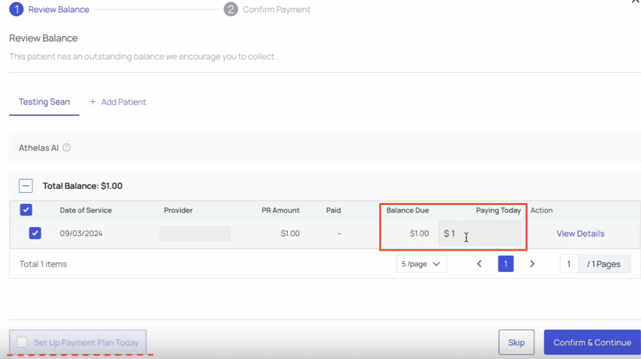Select step 1 Review Balance
Image resolution: width=641 pixels, height=359 pixels.
(x=50, y=9)
